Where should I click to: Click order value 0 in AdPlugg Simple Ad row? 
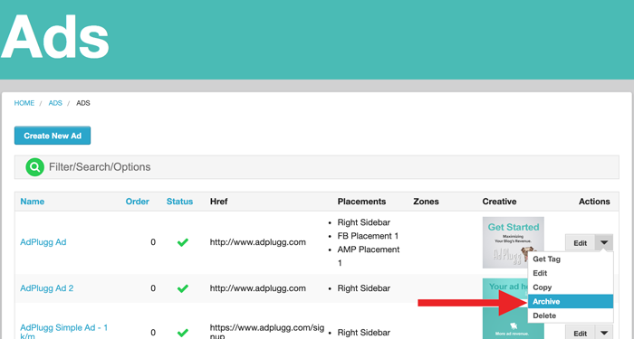[x=153, y=333]
